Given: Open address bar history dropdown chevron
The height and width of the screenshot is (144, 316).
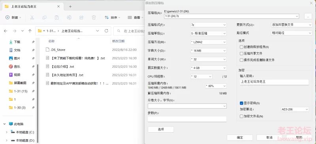Looking at the screenshot, I should 98,31.
